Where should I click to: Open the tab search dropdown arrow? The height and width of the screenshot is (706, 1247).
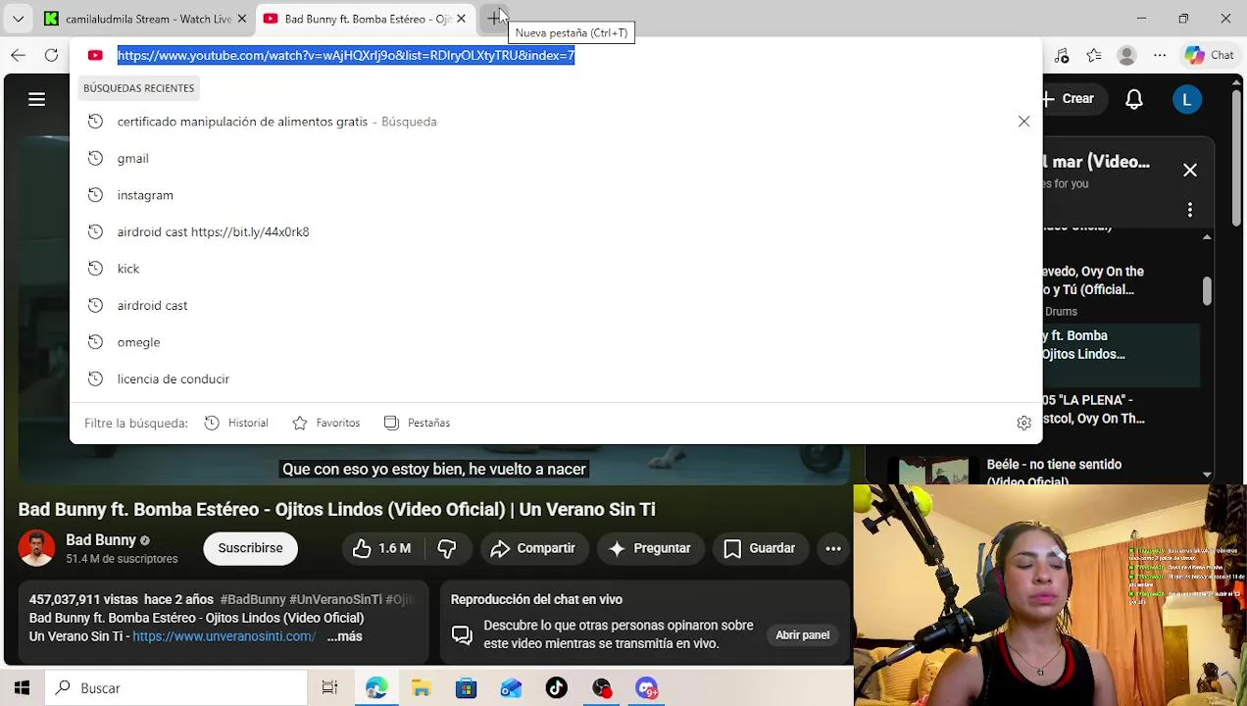tap(18, 19)
